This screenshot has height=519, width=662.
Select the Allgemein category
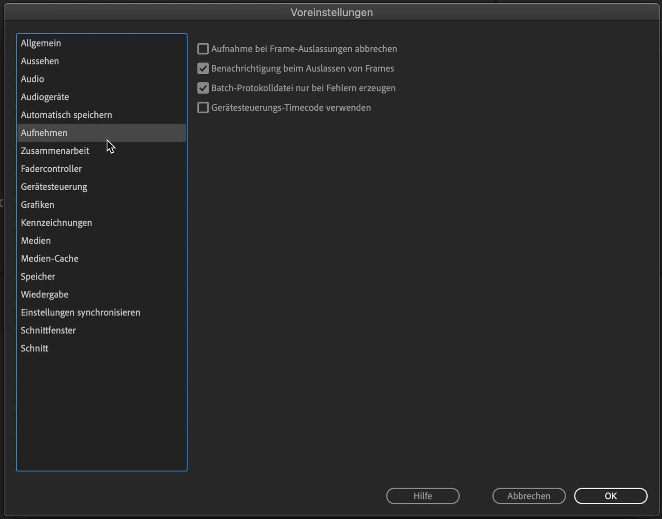[x=41, y=43]
